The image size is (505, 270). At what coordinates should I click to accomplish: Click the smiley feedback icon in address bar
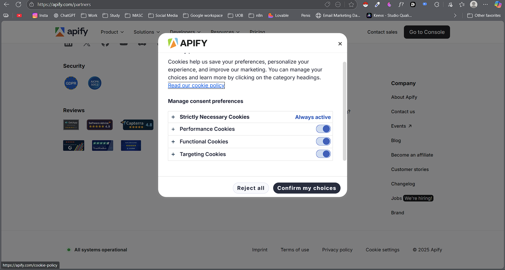point(338,4)
